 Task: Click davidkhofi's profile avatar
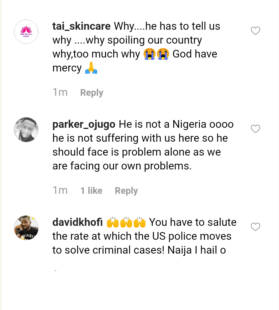coord(26,227)
